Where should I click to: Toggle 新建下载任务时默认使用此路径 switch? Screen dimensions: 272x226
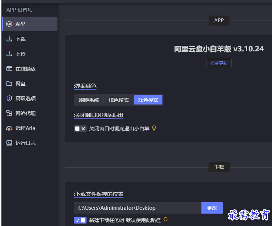80,220
